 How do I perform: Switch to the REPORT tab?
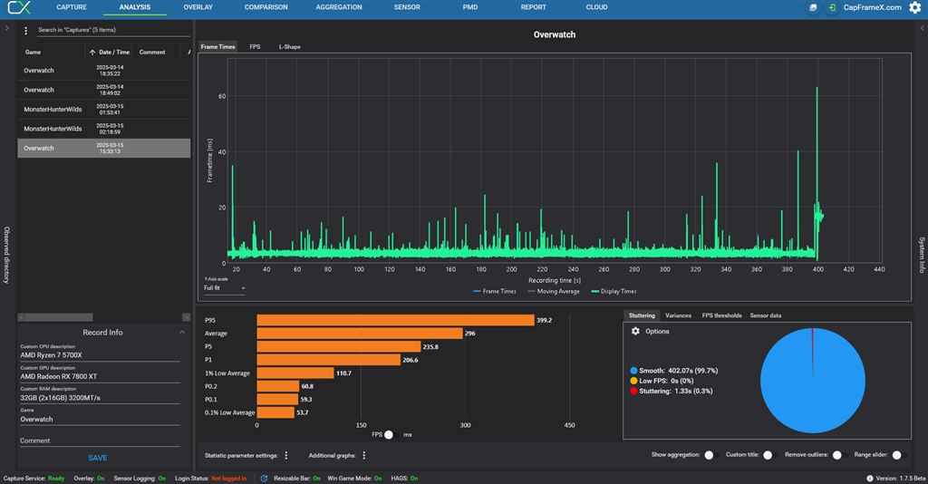tap(533, 7)
